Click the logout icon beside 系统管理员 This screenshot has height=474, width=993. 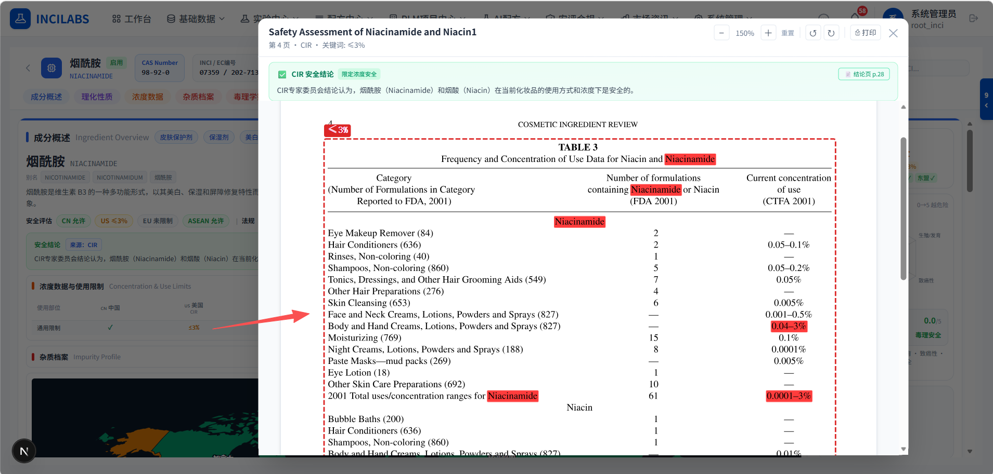click(x=973, y=19)
